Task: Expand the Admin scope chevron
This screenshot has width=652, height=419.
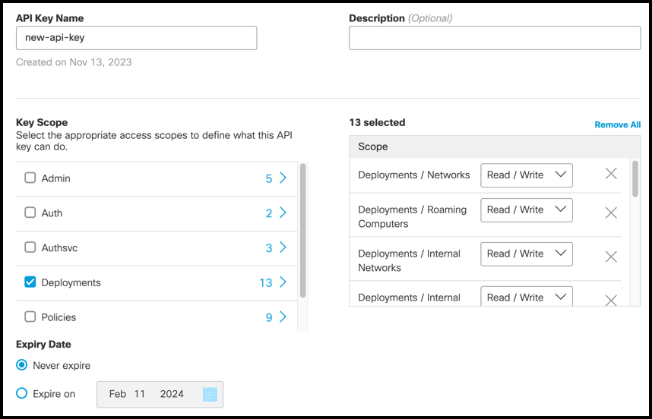Action: [x=283, y=178]
